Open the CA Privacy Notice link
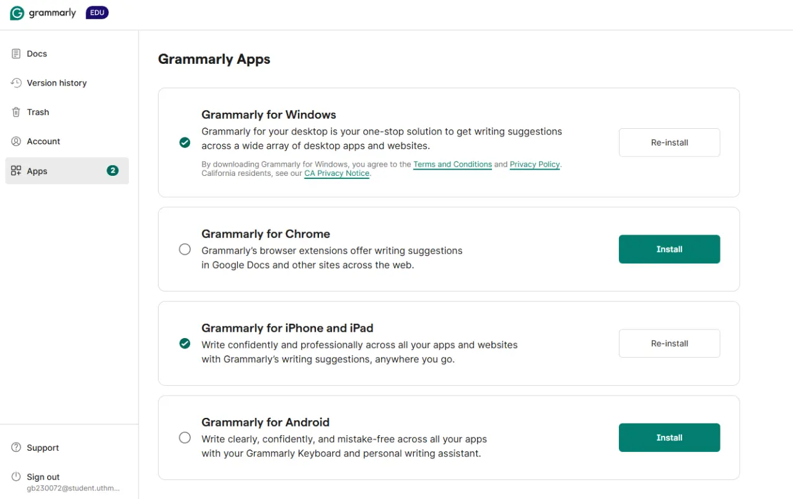Viewport: 793px width, 499px height. 337,174
